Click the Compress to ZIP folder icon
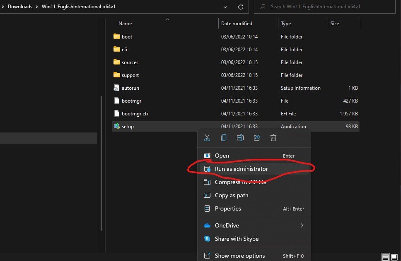401x261 pixels. [x=207, y=182]
